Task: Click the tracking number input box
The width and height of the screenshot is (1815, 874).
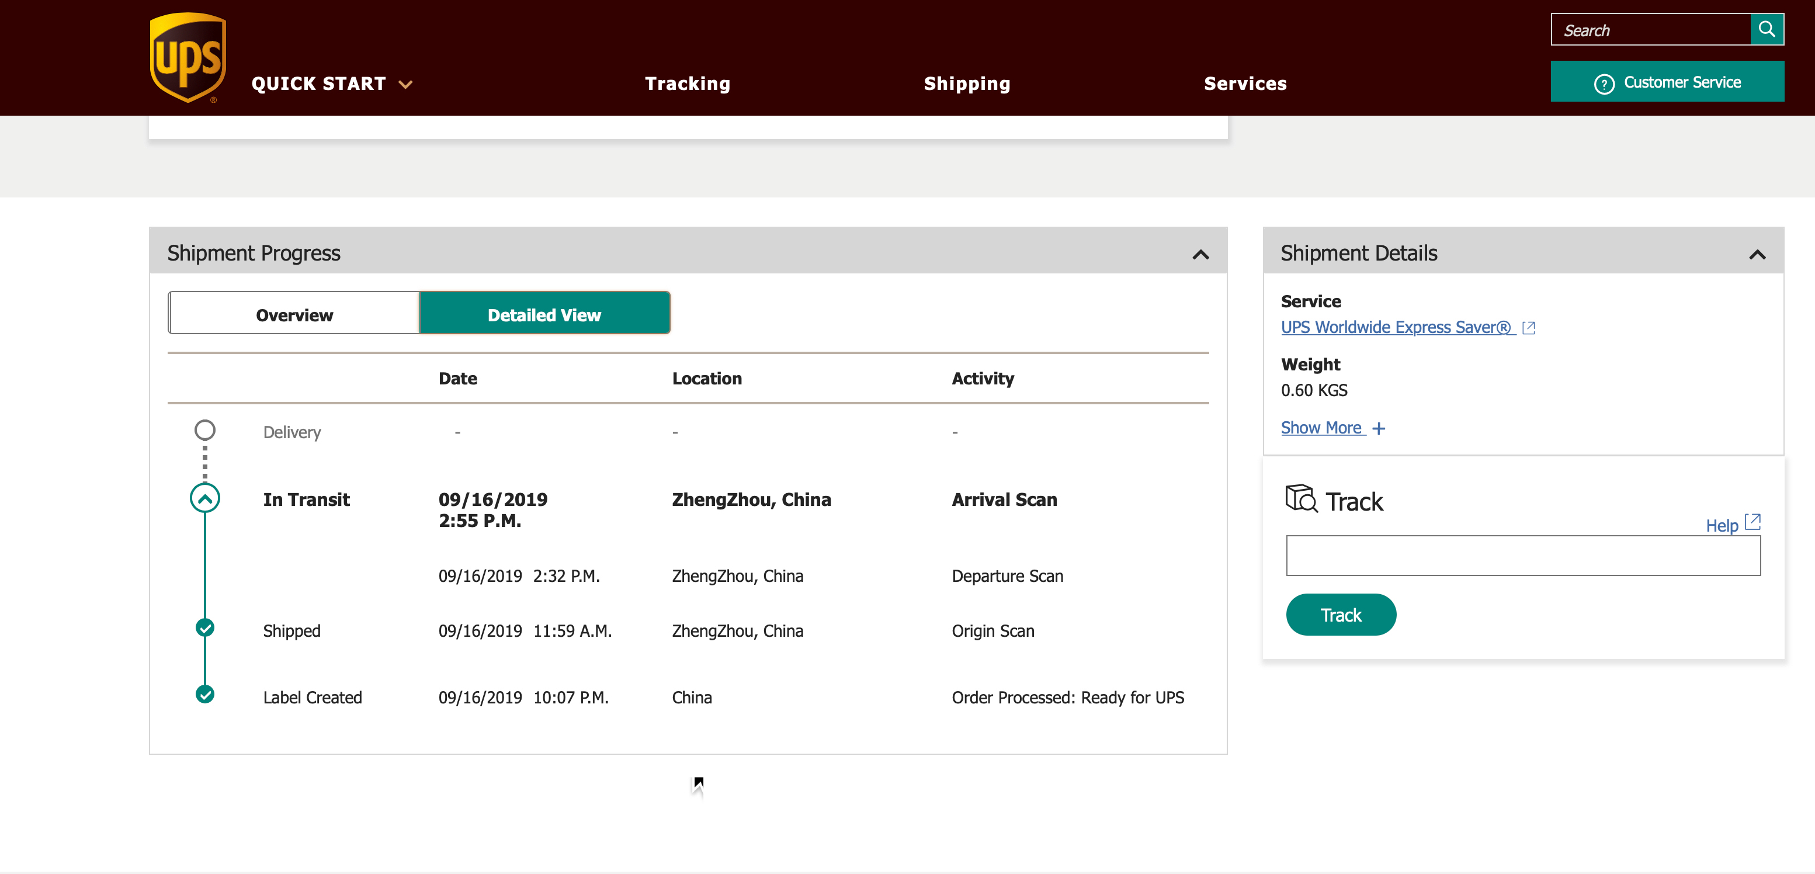Action: [1524, 556]
